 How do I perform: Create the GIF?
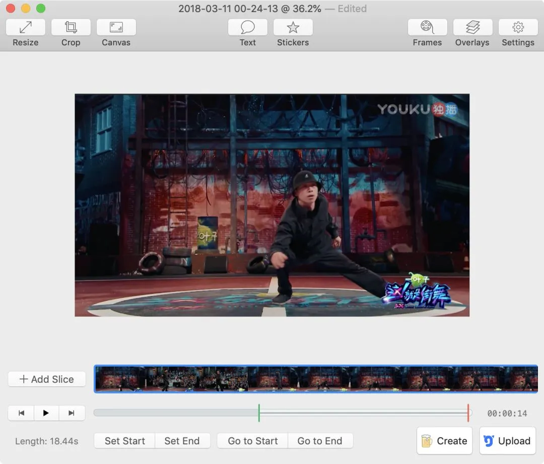[444, 441]
